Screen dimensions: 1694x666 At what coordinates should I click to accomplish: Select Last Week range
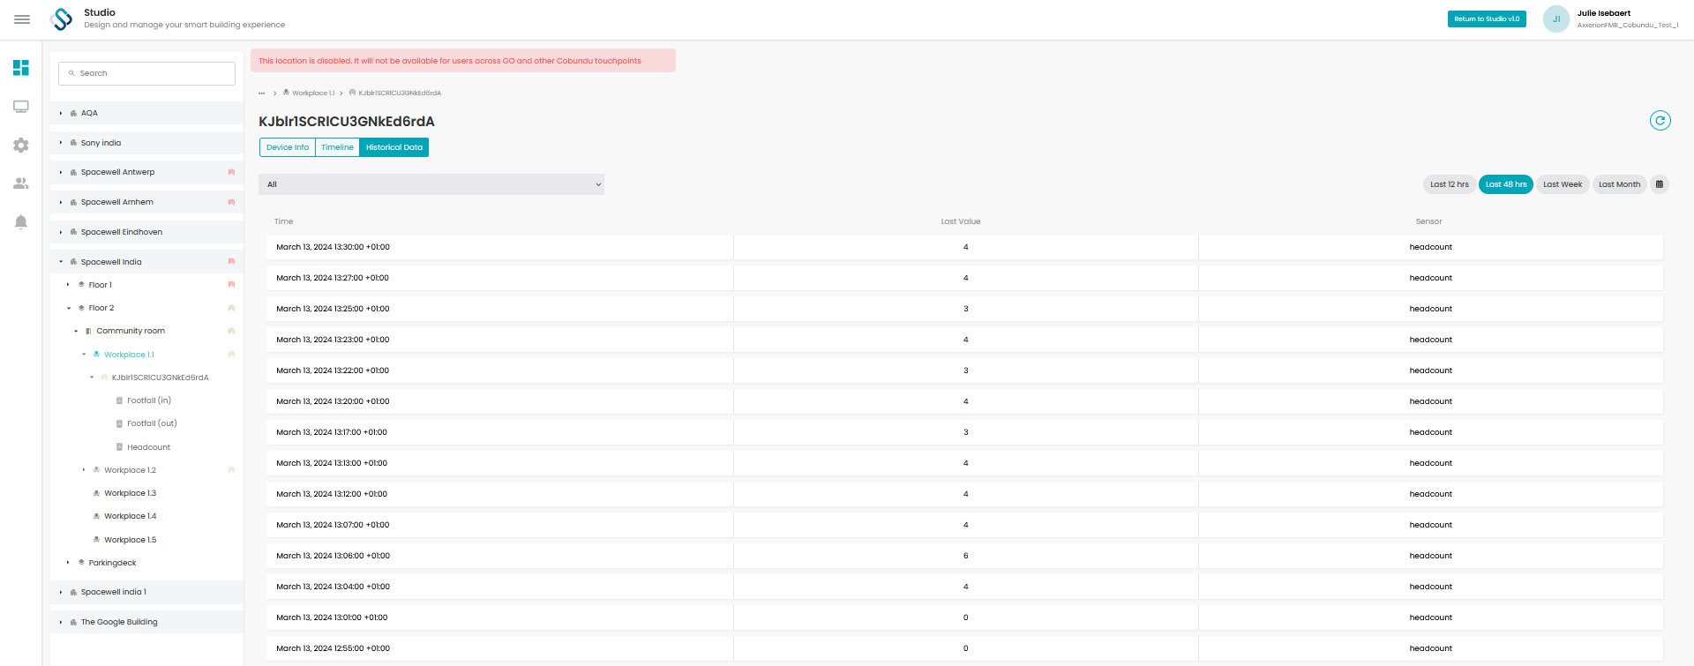pyautogui.click(x=1563, y=184)
